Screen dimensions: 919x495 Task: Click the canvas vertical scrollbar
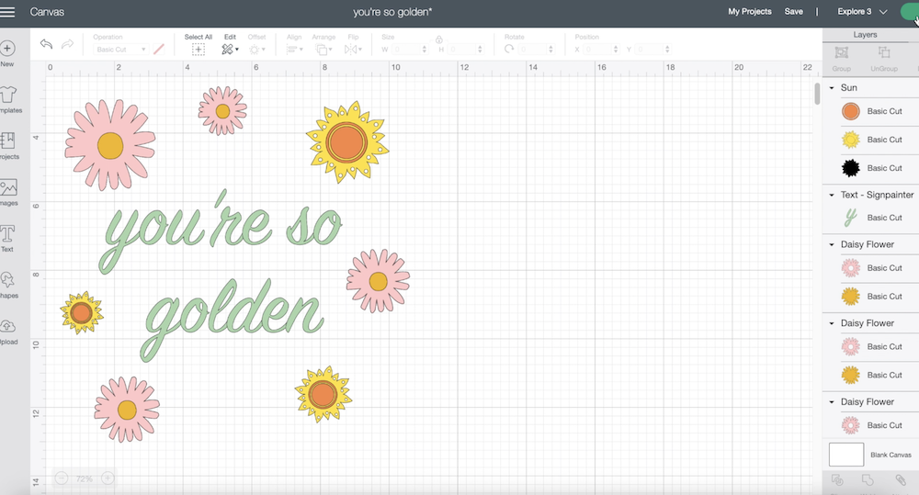[817, 94]
